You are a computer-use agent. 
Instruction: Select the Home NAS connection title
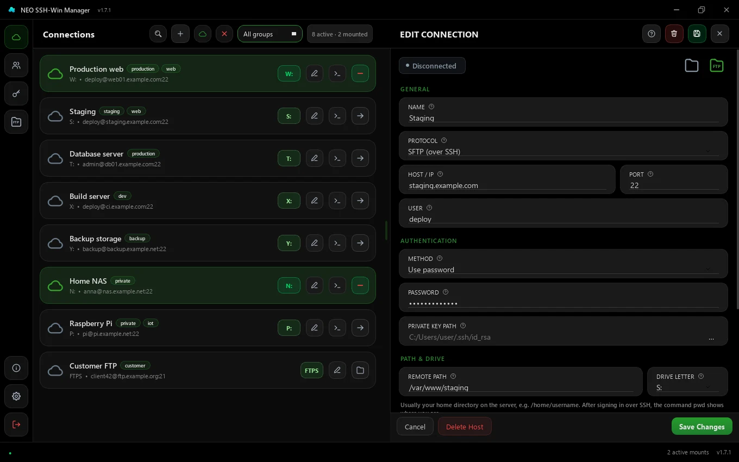(x=88, y=281)
